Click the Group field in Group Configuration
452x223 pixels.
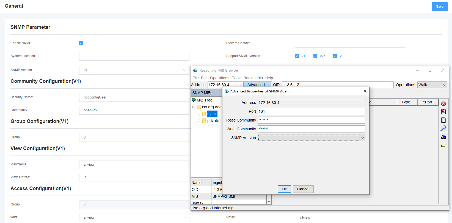tap(134, 137)
